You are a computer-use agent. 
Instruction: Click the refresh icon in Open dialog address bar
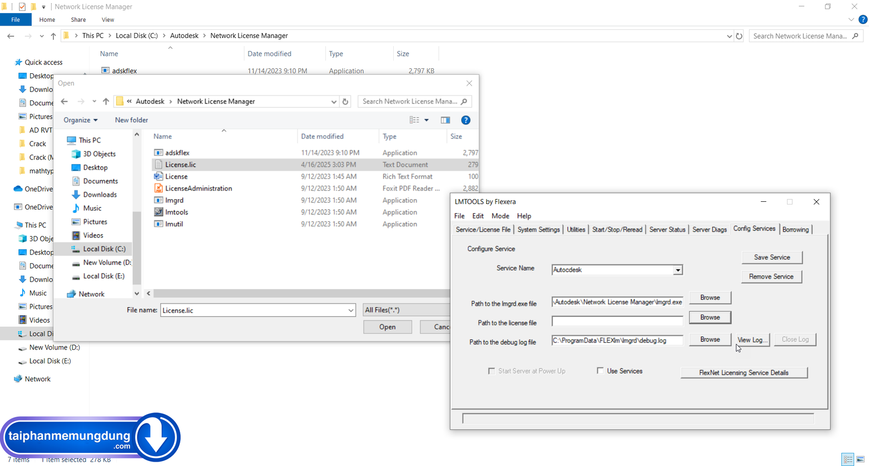pos(345,101)
